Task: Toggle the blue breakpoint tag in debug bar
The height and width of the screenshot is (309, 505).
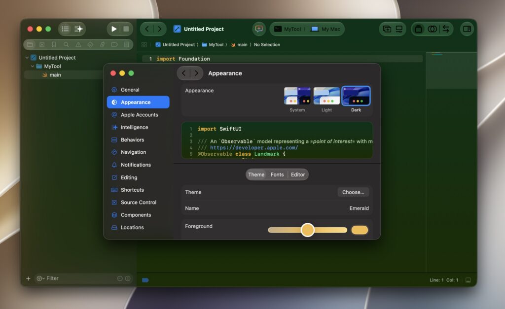Action: 145,280
